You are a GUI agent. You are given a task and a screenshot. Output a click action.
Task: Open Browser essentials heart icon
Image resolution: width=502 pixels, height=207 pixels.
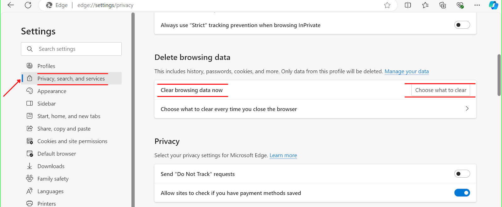[460, 5]
